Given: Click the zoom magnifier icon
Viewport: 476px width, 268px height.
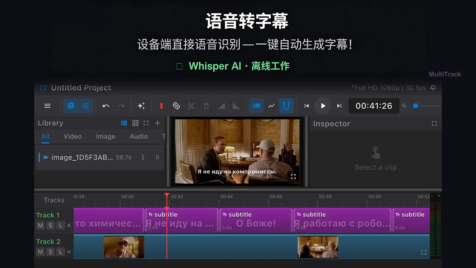Looking at the screenshot, I should [x=404, y=106].
